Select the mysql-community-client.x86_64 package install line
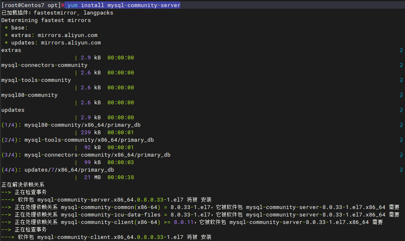The height and width of the screenshot is (241, 405). coord(106,237)
